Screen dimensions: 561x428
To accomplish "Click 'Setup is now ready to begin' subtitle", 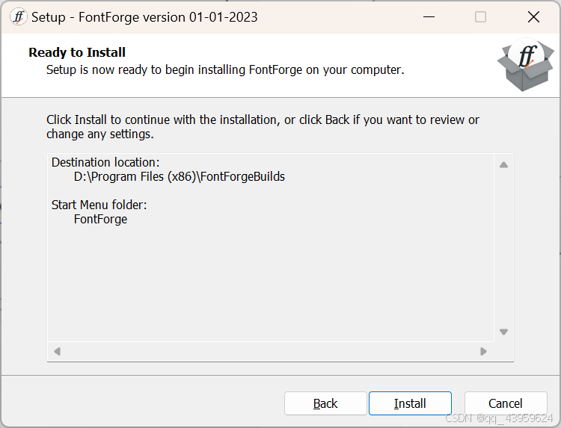I will click(225, 69).
